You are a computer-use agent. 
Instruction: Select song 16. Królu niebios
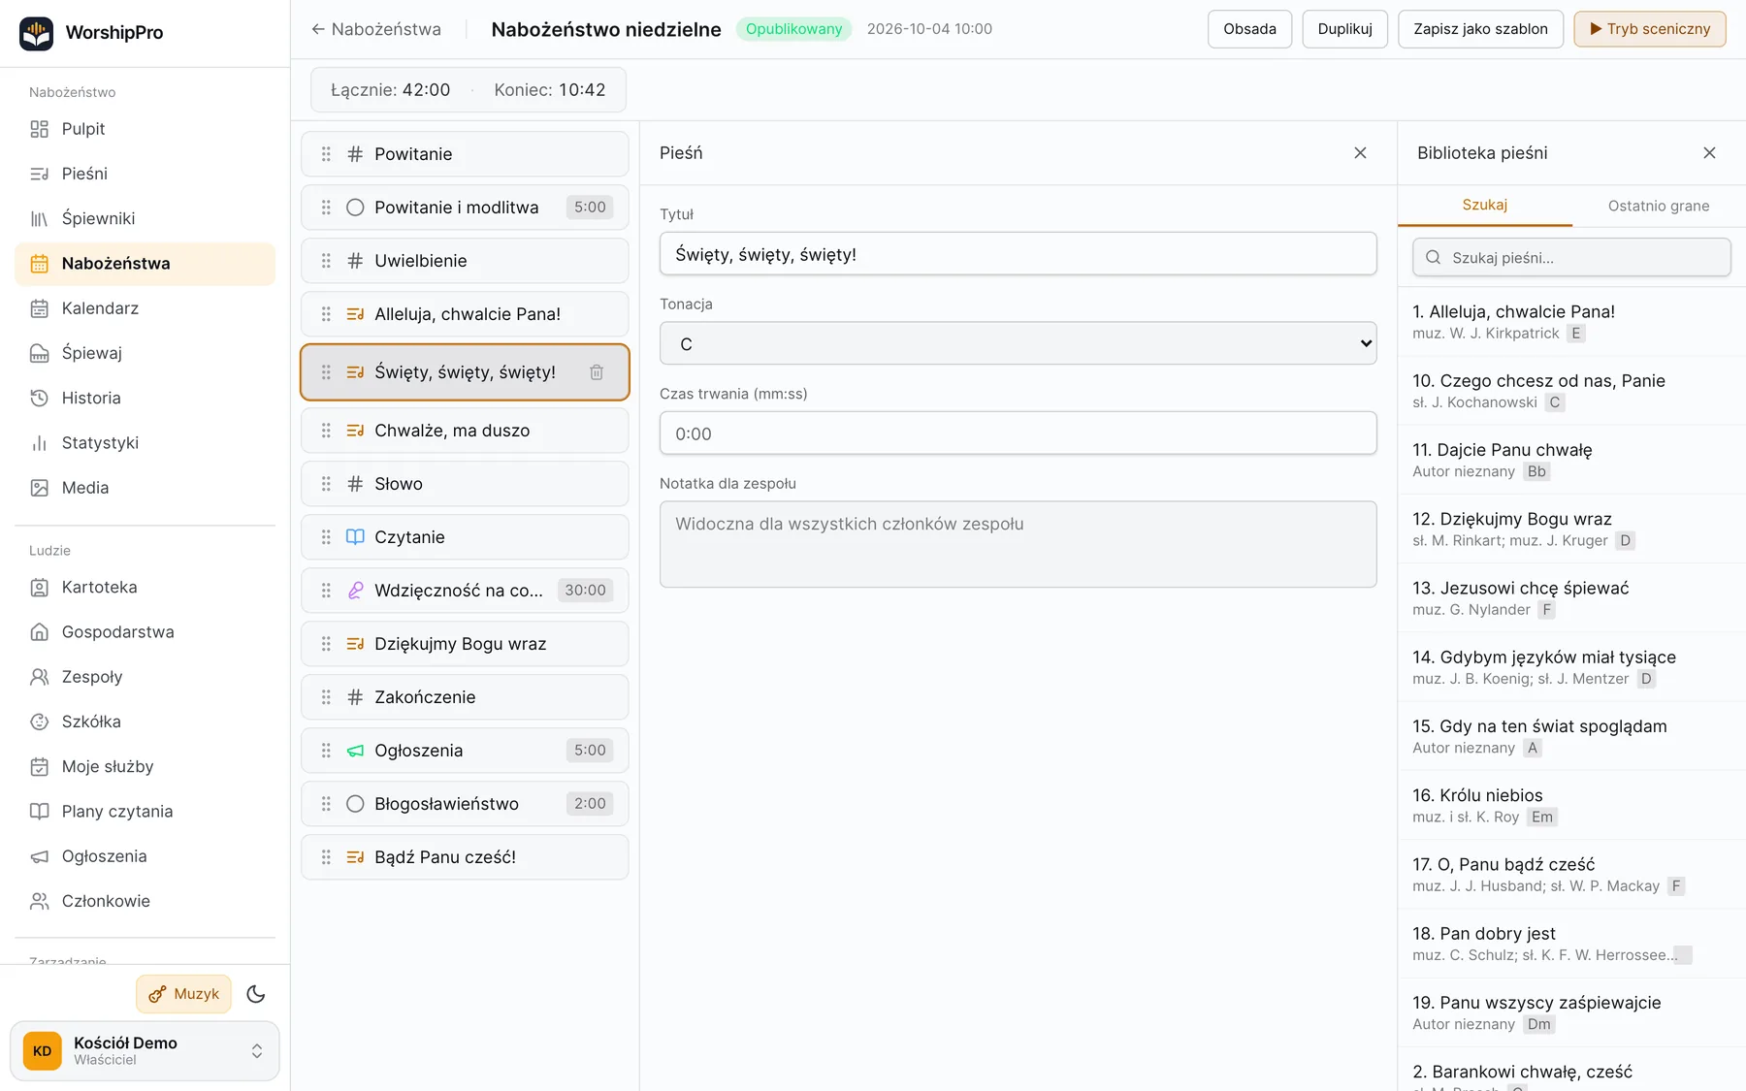1571,806
